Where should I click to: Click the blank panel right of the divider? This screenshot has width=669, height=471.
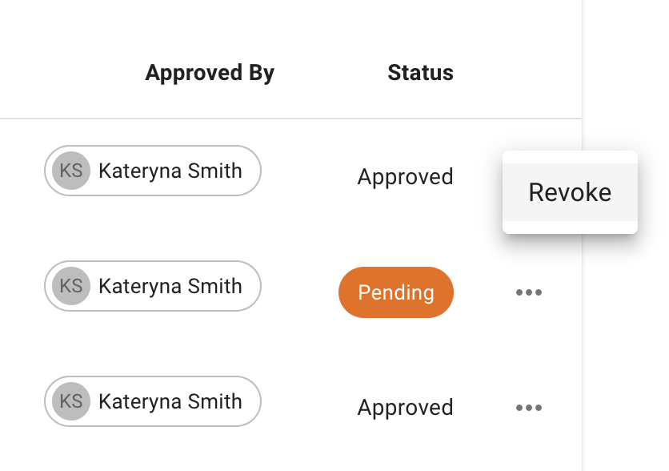(628, 336)
